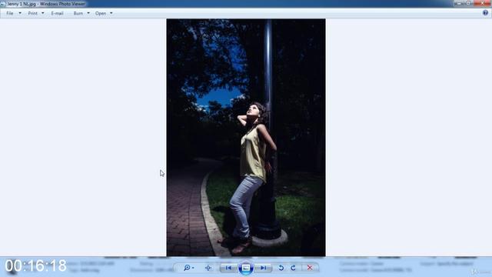492x277 pixels.
Task: Open the Print menu
Action: (x=32, y=13)
